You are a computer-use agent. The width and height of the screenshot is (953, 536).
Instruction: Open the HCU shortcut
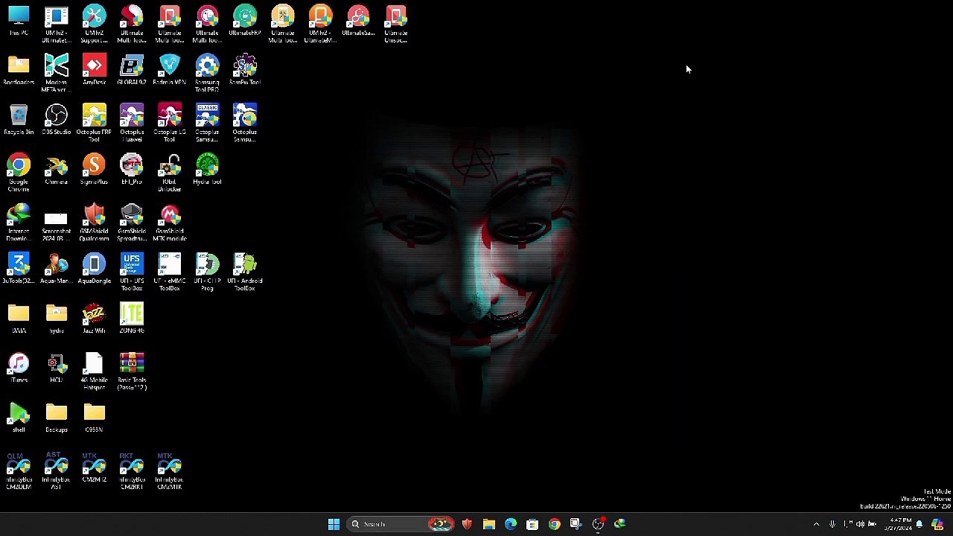56,368
